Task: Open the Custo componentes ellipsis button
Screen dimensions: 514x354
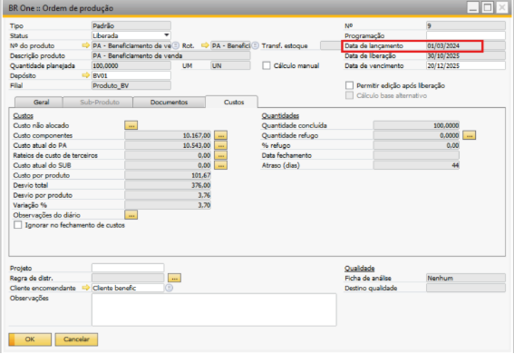Action: coord(220,135)
